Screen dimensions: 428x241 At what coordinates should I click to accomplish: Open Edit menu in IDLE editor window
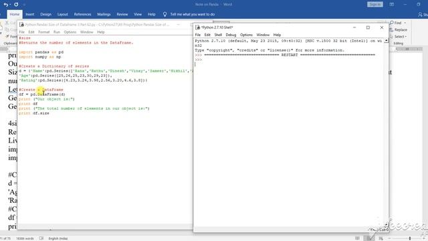pos(31,32)
